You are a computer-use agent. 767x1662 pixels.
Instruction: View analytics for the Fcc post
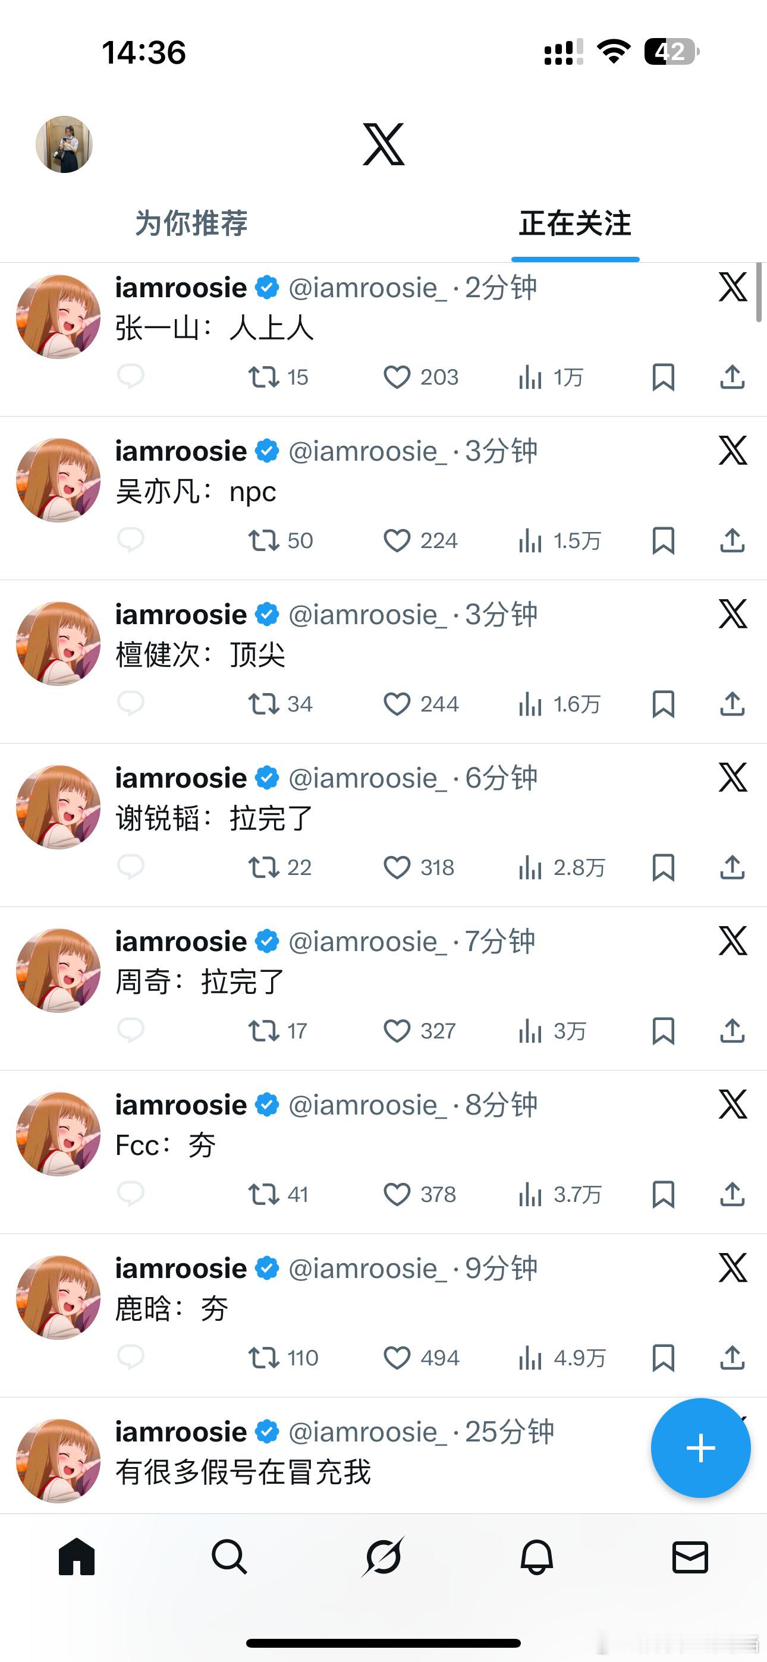[559, 1194]
